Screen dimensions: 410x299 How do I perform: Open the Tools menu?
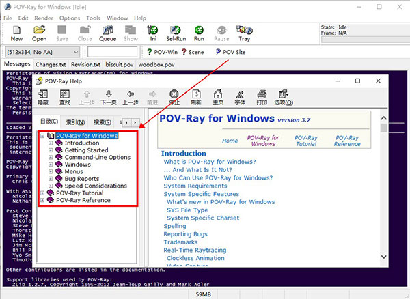point(94,18)
